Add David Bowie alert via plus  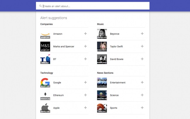pyautogui.click(x=142, y=59)
